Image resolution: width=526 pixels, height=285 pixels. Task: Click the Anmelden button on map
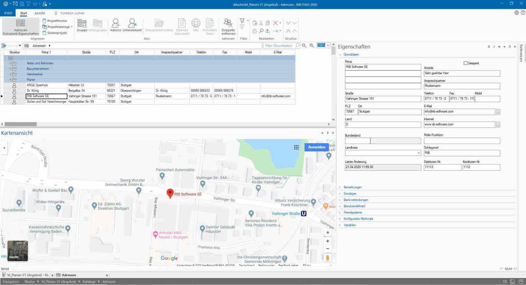pyautogui.click(x=316, y=148)
